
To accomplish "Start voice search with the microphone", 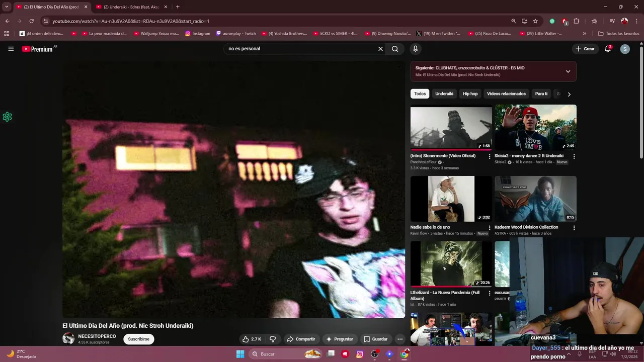I will [x=415, y=49].
